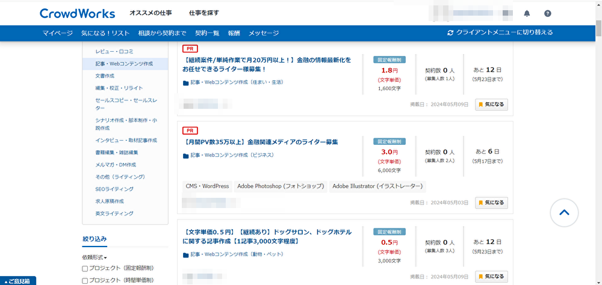The image size is (602, 285).
Task: Click the 3.0円 price text
Action: [x=389, y=152]
